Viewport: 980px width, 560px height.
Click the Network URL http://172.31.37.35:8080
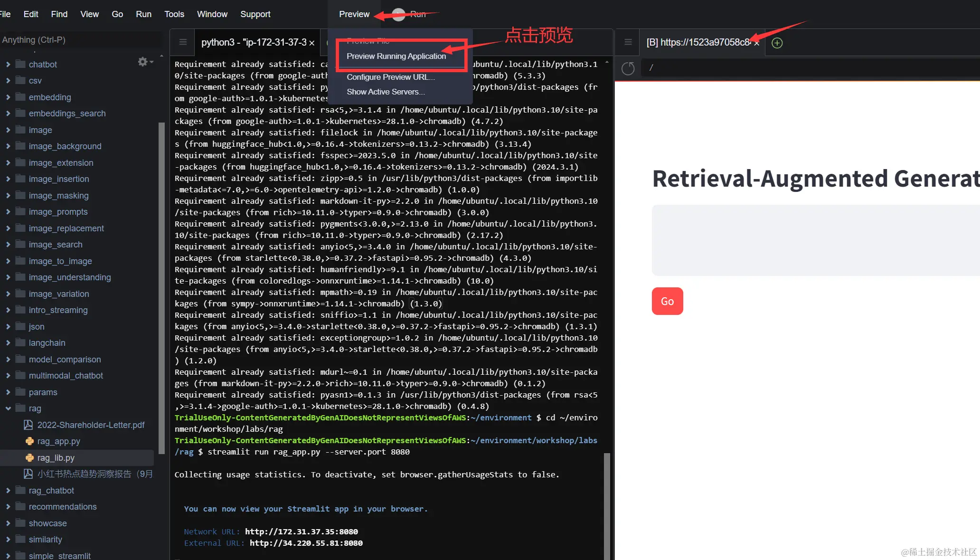click(302, 532)
